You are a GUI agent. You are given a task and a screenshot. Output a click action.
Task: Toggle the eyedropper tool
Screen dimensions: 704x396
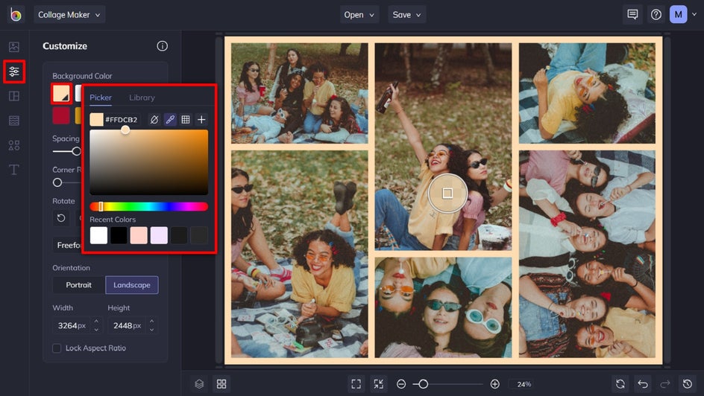170,120
